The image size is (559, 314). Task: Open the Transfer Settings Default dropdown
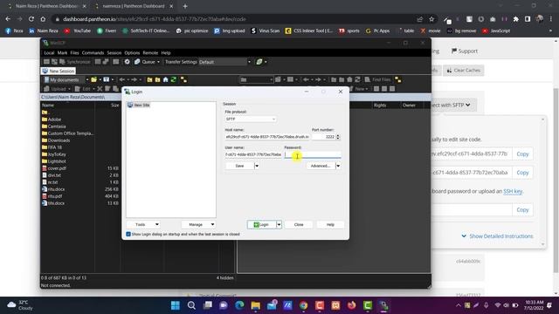point(225,62)
